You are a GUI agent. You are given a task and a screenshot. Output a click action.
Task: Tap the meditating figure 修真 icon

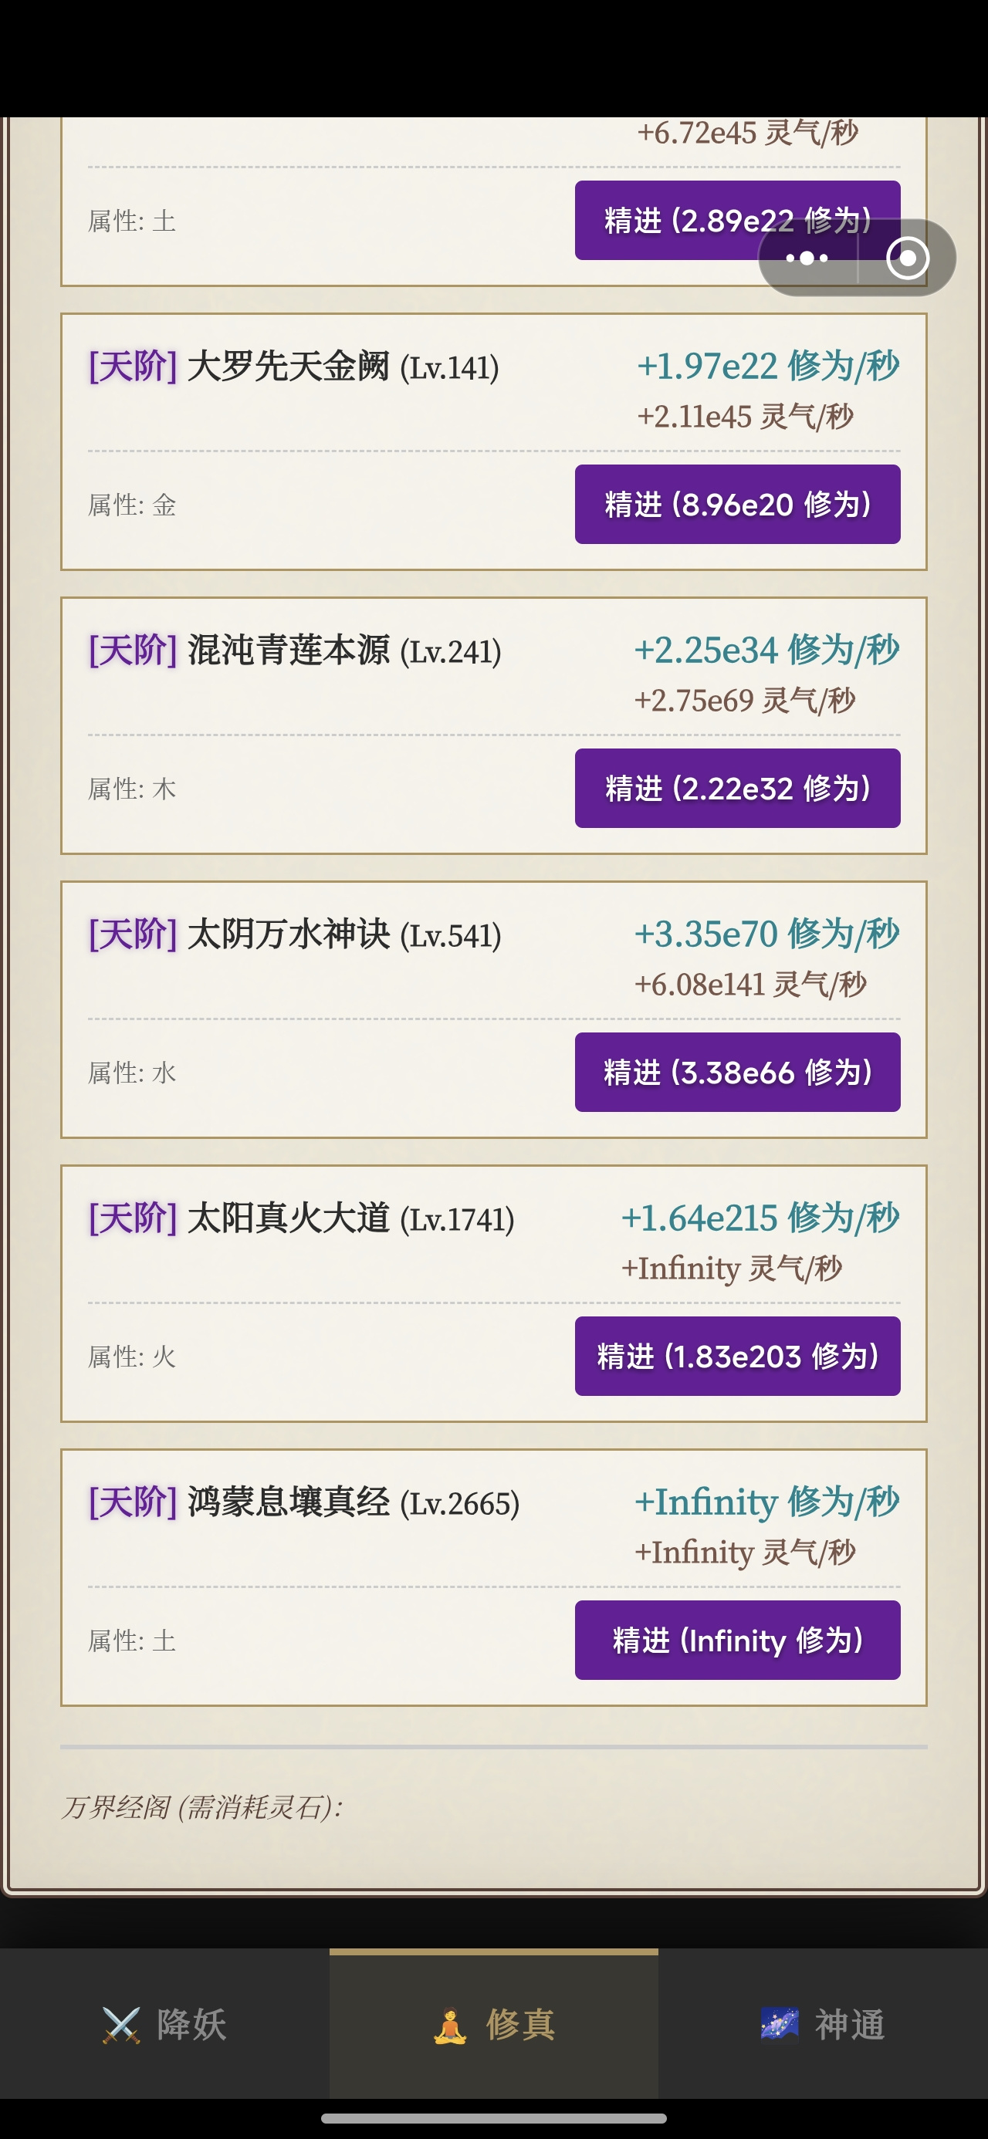coord(449,2026)
